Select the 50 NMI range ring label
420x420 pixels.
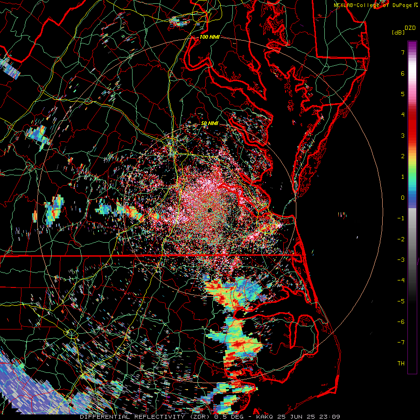[210, 124]
